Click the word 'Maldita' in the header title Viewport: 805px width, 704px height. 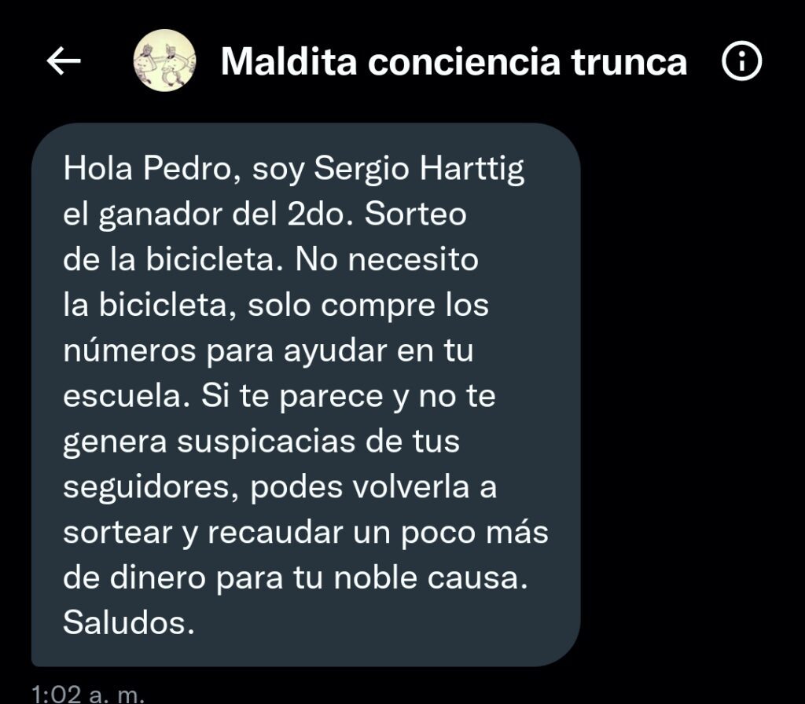[289, 61]
